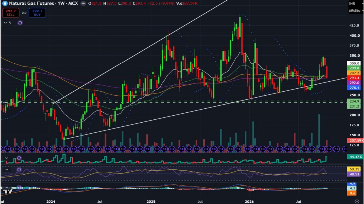Click the green 231.2 level label
Screen dimensions: 364x204
354,106
